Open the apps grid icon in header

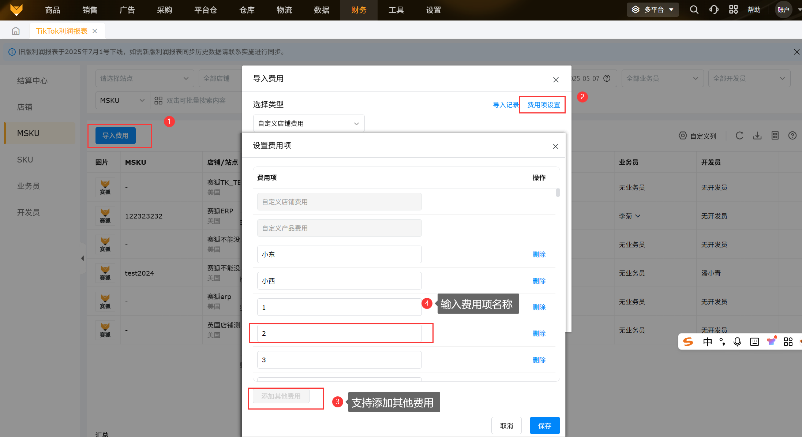[x=733, y=10]
